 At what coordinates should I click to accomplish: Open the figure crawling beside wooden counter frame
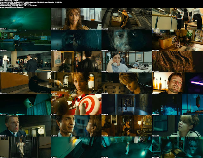point(25,83)
